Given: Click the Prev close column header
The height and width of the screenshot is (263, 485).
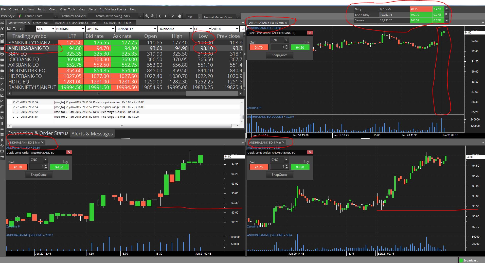Looking at the screenshot, I should [x=228, y=36].
